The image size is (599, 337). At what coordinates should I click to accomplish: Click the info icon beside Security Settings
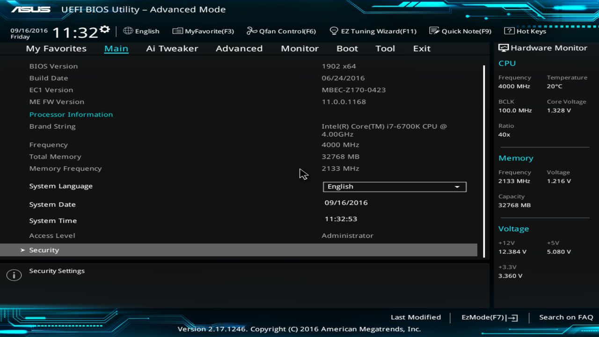tap(14, 275)
